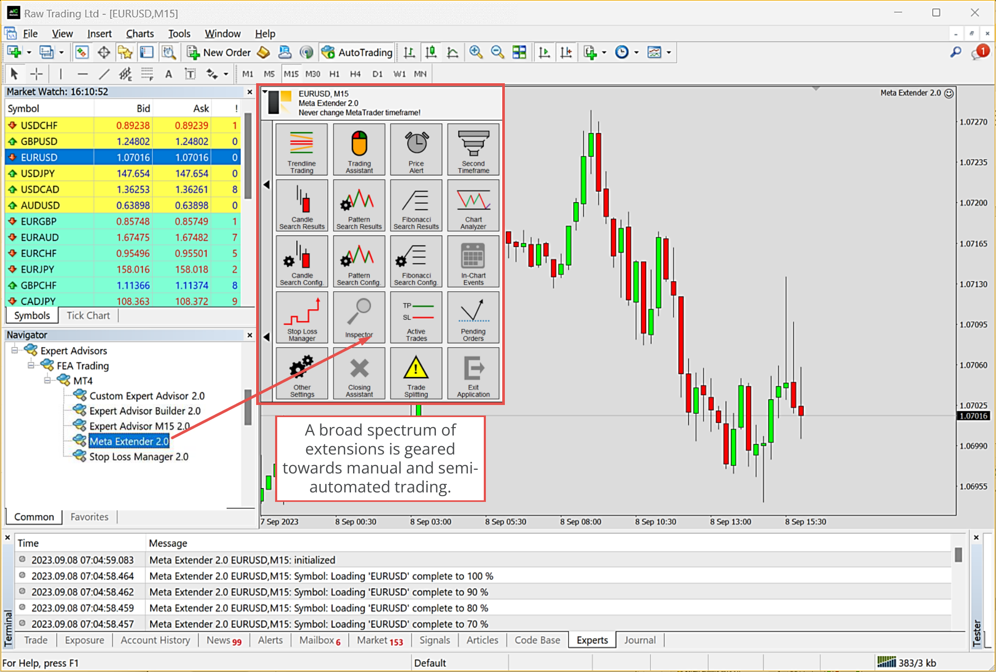996x672 pixels.
Task: Open Candle Search Config
Action: pos(301,261)
